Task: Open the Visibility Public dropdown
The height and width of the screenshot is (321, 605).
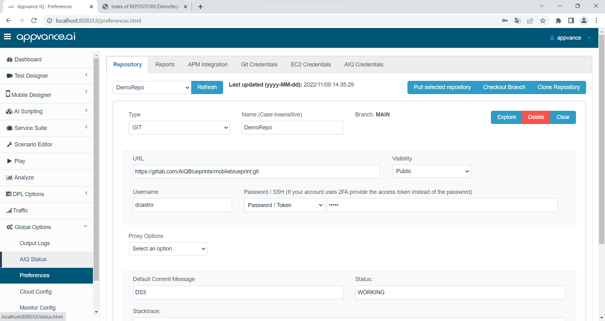Action: pyautogui.click(x=431, y=172)
